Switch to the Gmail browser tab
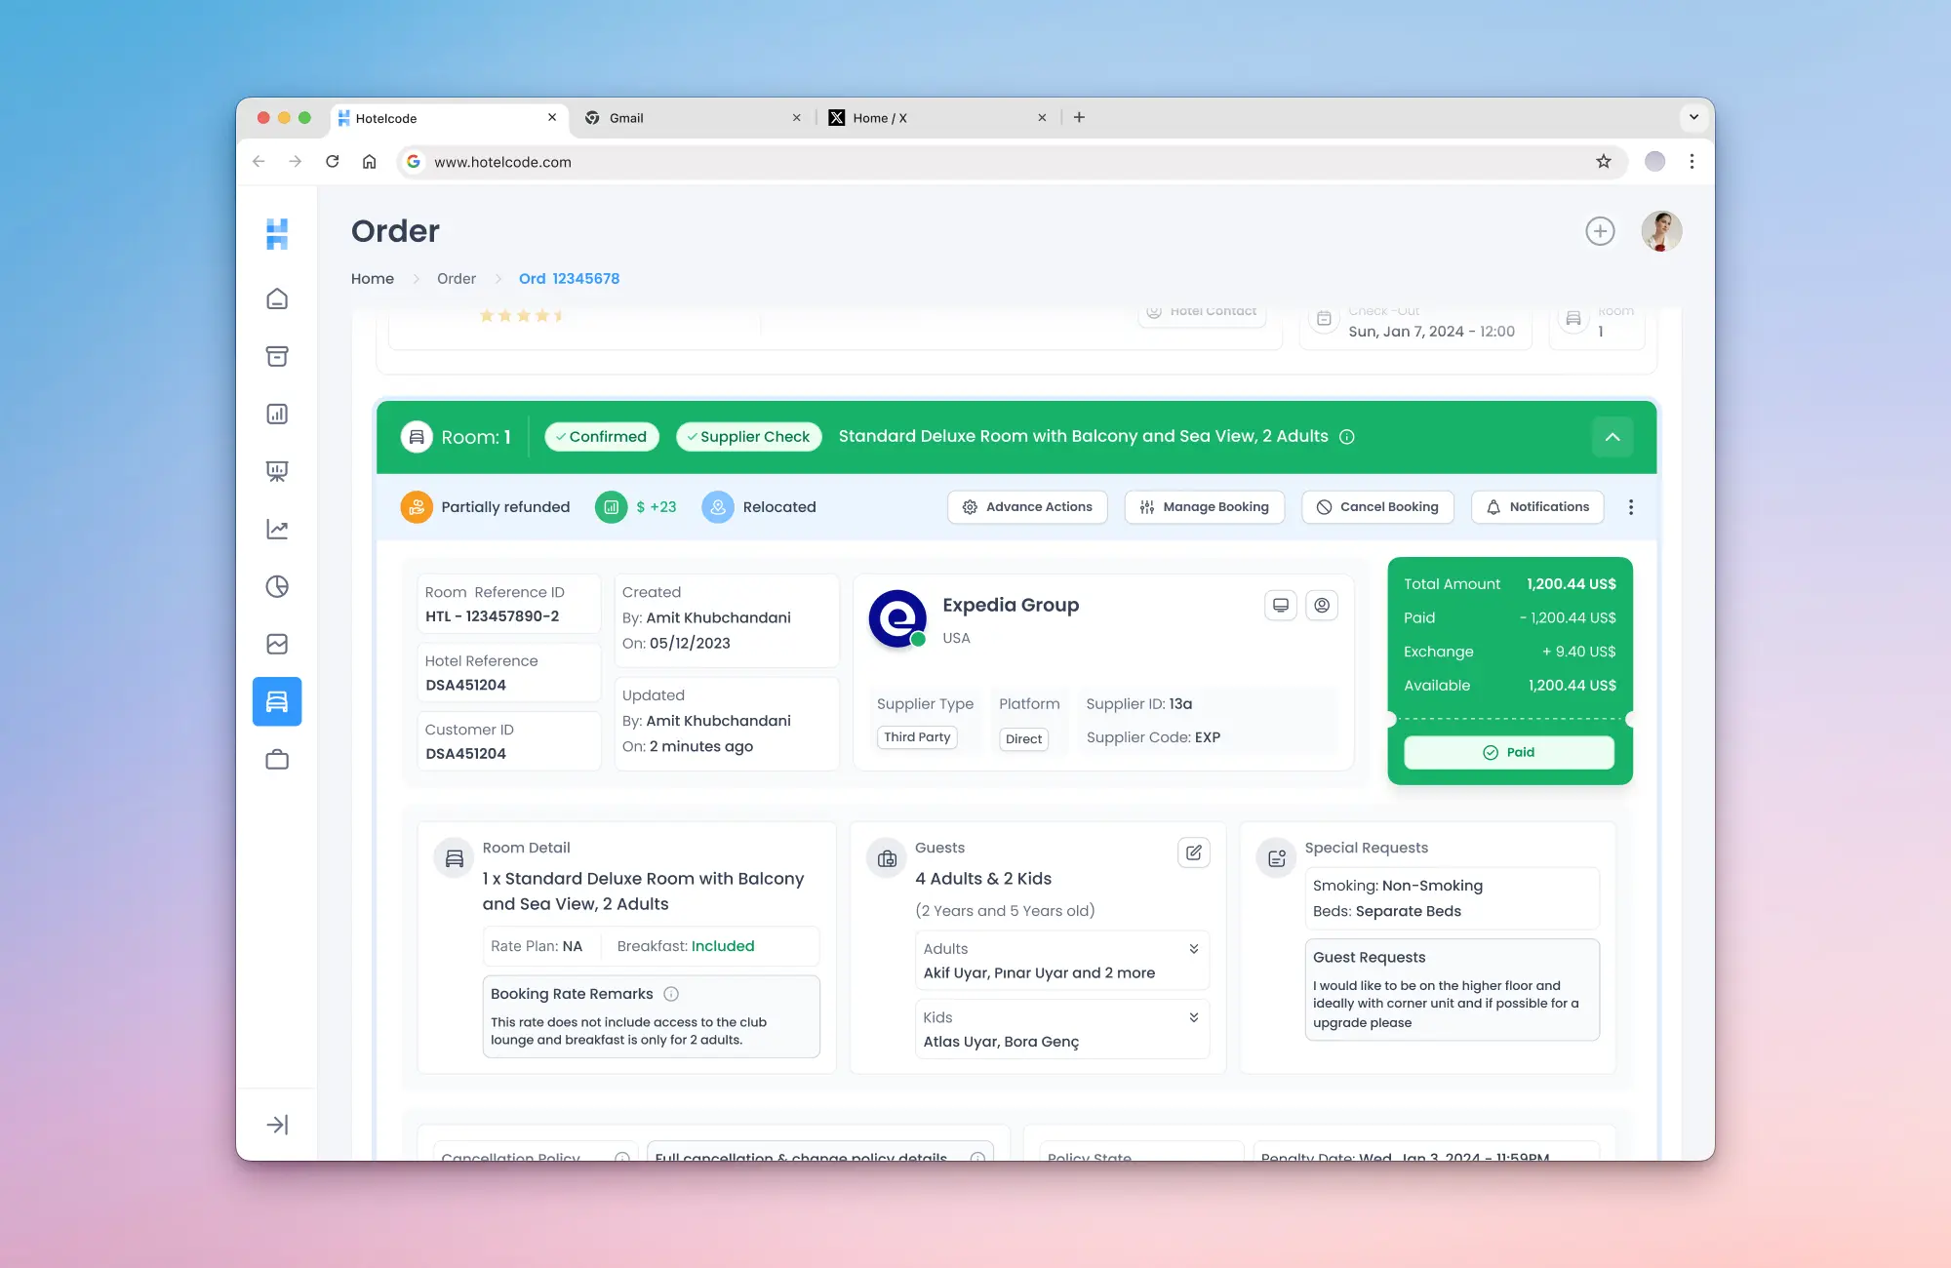The width and height of the screenshot is (1951, 1268). pos(626,118)
